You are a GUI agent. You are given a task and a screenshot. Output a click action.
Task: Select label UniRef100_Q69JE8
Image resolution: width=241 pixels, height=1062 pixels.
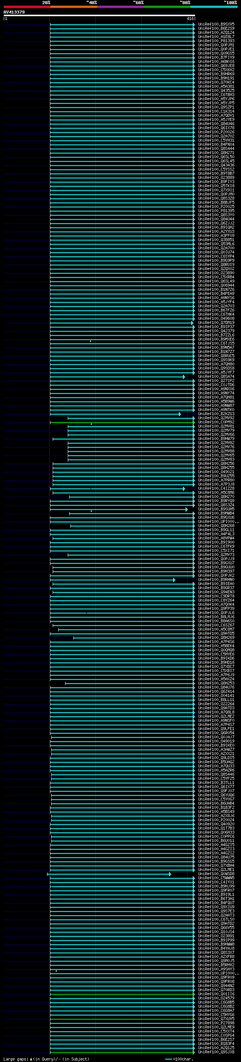click(216, 66)
